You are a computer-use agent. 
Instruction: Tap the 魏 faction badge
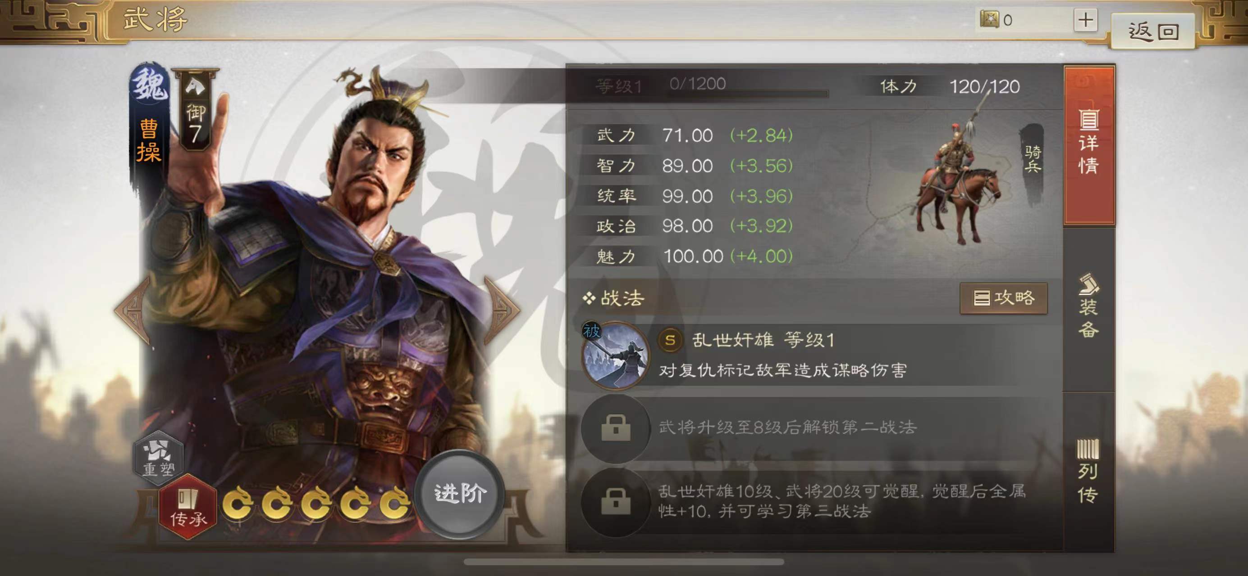point(150,85)
